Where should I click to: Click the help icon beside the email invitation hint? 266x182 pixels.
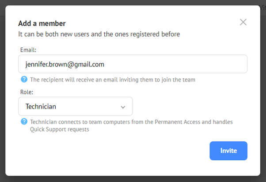[x=24, y=79]
